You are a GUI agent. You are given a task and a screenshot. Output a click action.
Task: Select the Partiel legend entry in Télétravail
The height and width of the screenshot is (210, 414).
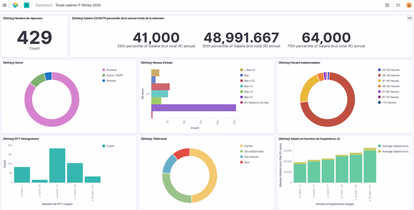248,146
